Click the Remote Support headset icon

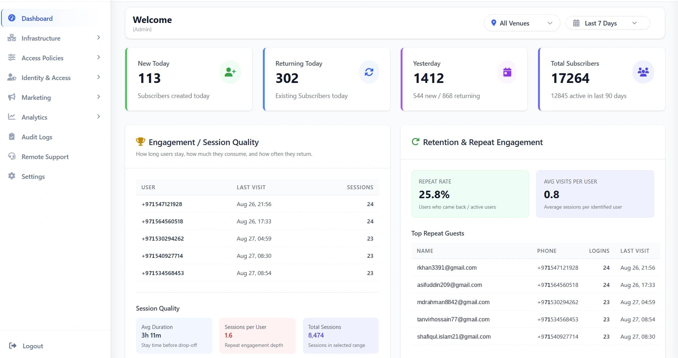(12, 156)
